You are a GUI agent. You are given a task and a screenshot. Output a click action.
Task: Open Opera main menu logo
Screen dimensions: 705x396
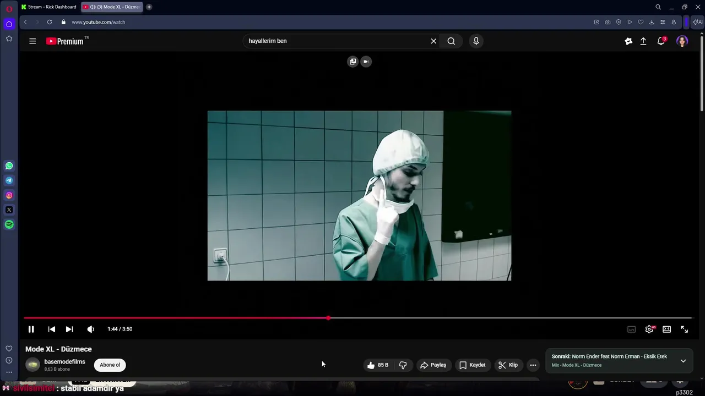(x=9, y=9)
